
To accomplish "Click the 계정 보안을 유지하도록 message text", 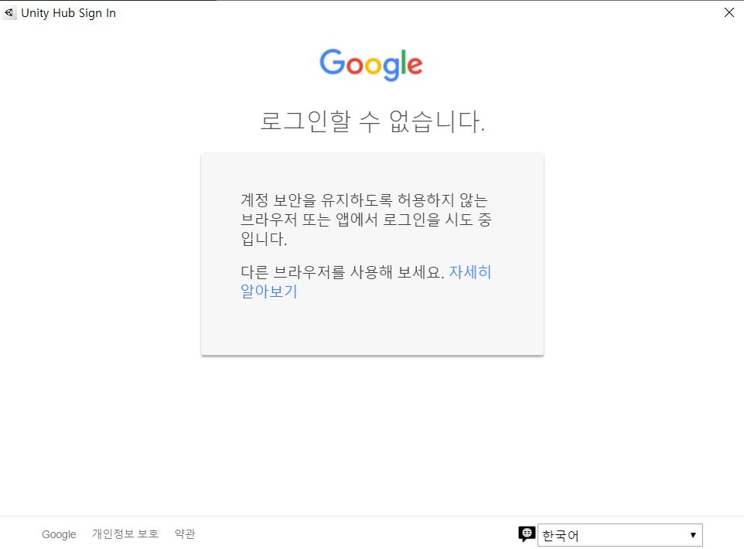I will 366,220.
